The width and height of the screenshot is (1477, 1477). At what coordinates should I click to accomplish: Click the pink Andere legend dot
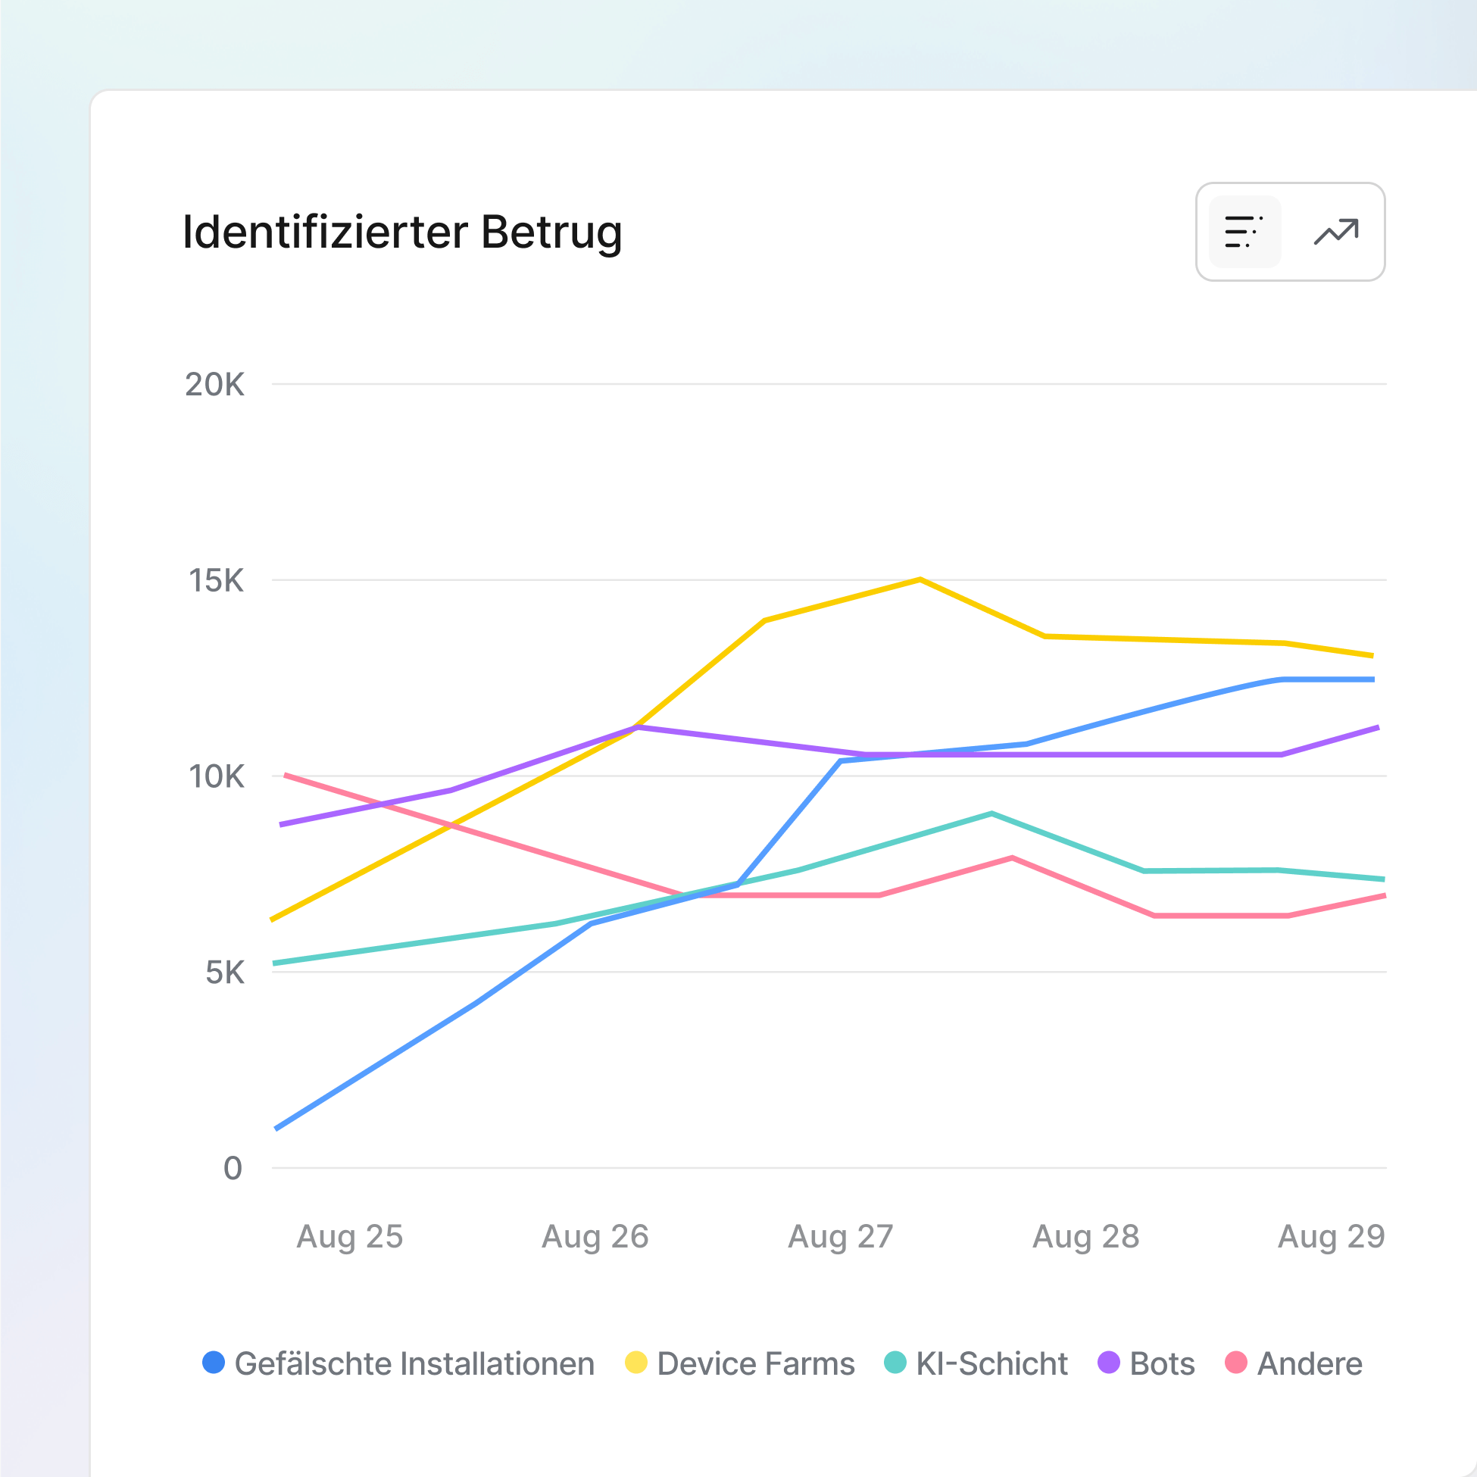1235,1363
